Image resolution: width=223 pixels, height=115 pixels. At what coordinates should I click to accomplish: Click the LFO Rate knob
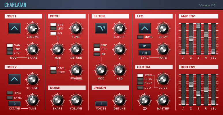click(x=163, y=49)
